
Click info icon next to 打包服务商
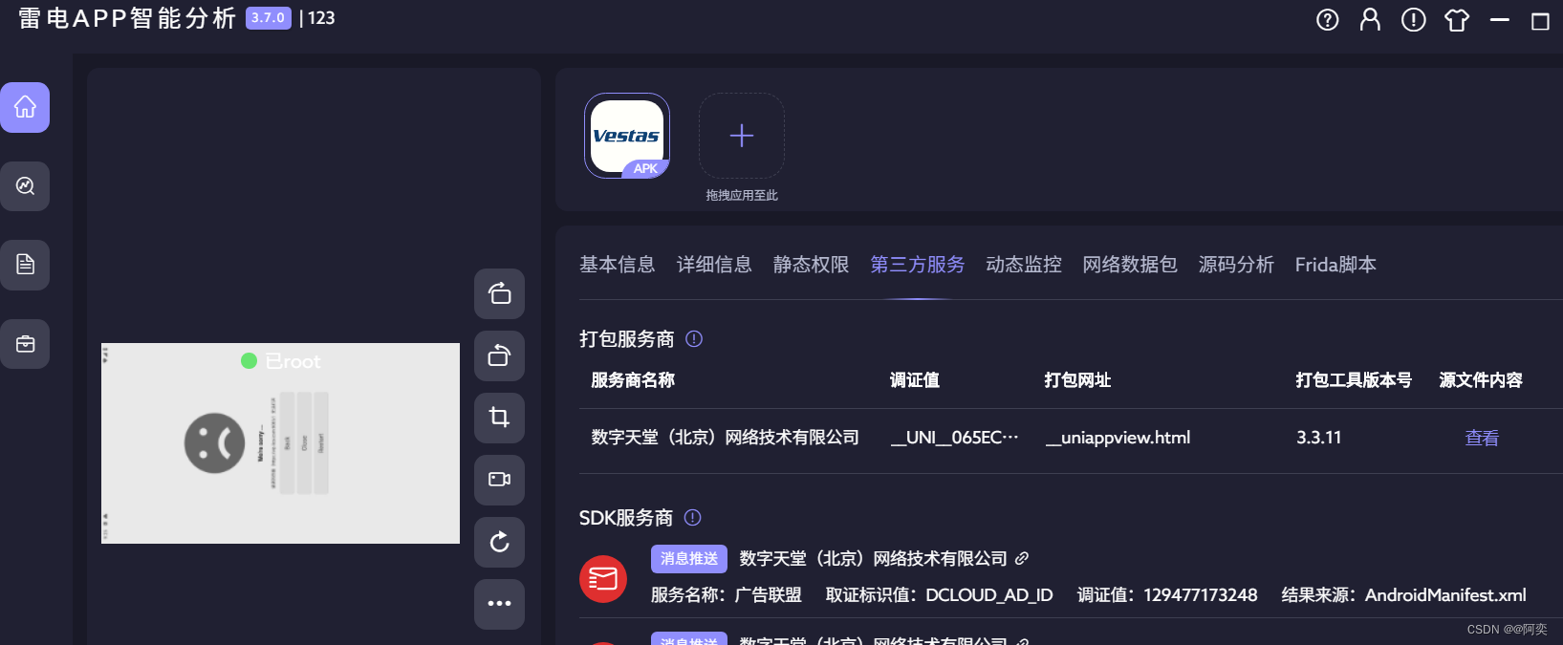tap(694, 338)
